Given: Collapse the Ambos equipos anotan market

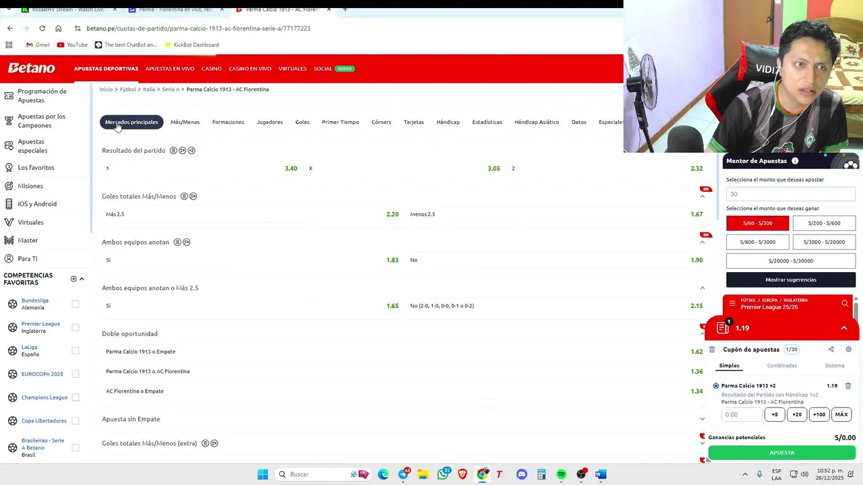Looking at the screenshot, I should 702,242.
